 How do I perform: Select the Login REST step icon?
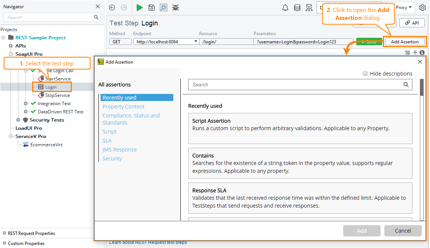point(40,87)
